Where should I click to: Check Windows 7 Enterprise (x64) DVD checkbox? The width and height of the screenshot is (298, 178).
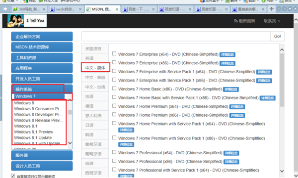114,54
